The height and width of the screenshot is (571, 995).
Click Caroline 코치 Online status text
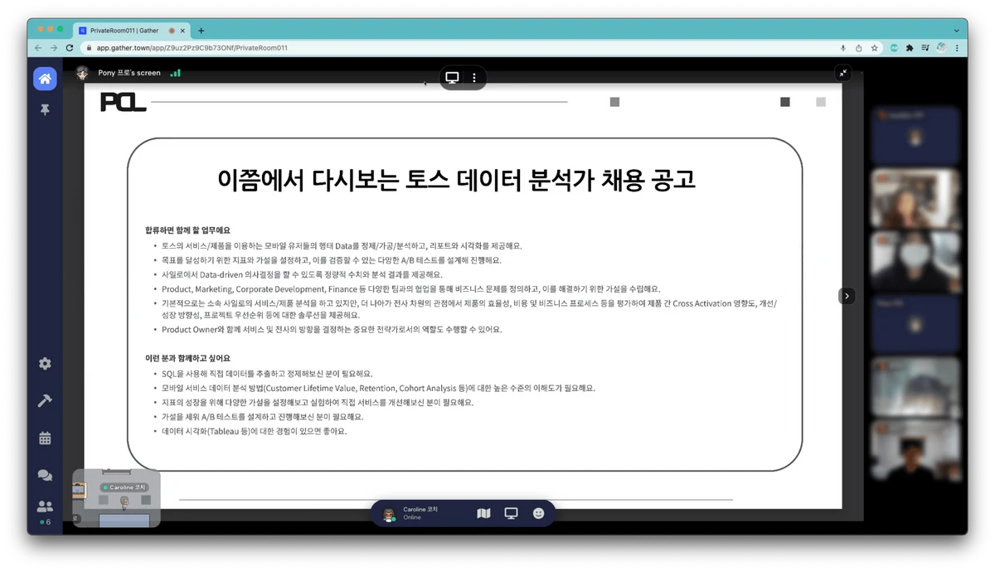(x=412, y=518)
